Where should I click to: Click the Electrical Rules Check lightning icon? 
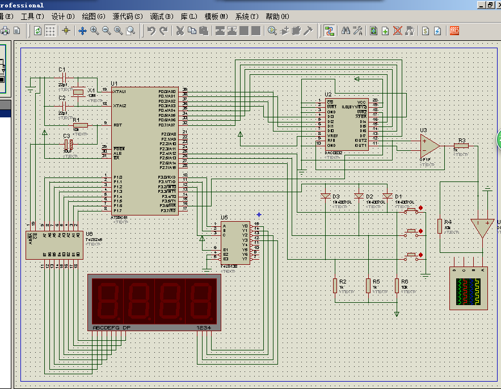(x=437, y=31)
